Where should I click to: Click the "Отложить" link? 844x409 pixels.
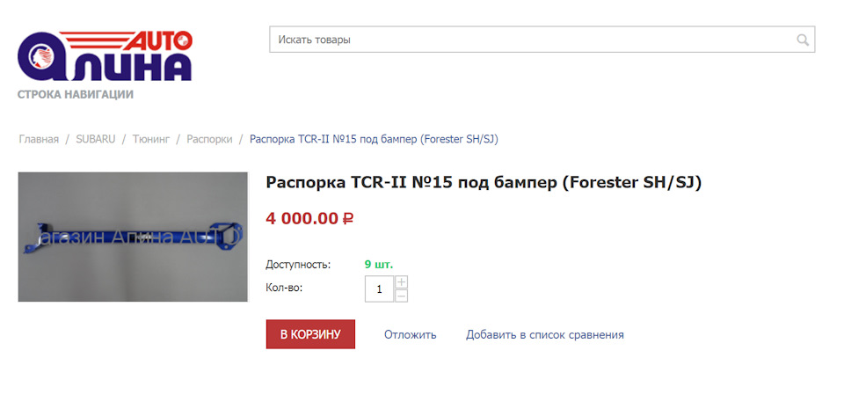pos(410,334)
